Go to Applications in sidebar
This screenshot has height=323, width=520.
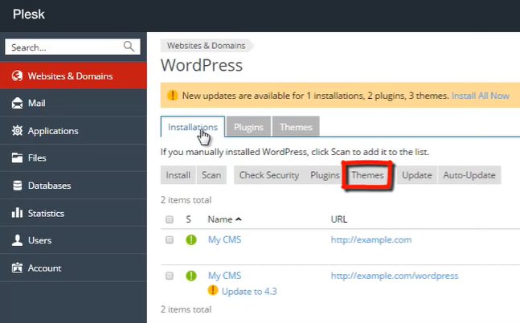click(73, 130)
